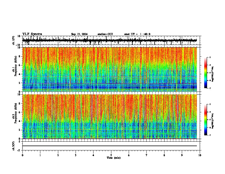The width and height of the screenshot is (225, 174).
Task: Click the time axis tick label "1"
Action: pos(40,155)
